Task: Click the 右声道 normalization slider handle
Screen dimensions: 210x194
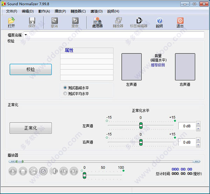Action: click(x=141, y=142)
